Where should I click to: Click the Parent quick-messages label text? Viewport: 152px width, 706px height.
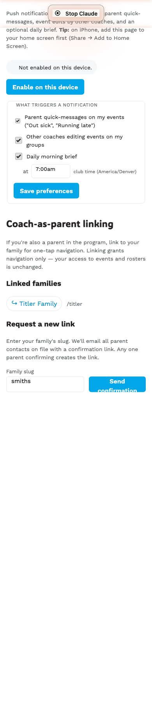coord(74,121)
